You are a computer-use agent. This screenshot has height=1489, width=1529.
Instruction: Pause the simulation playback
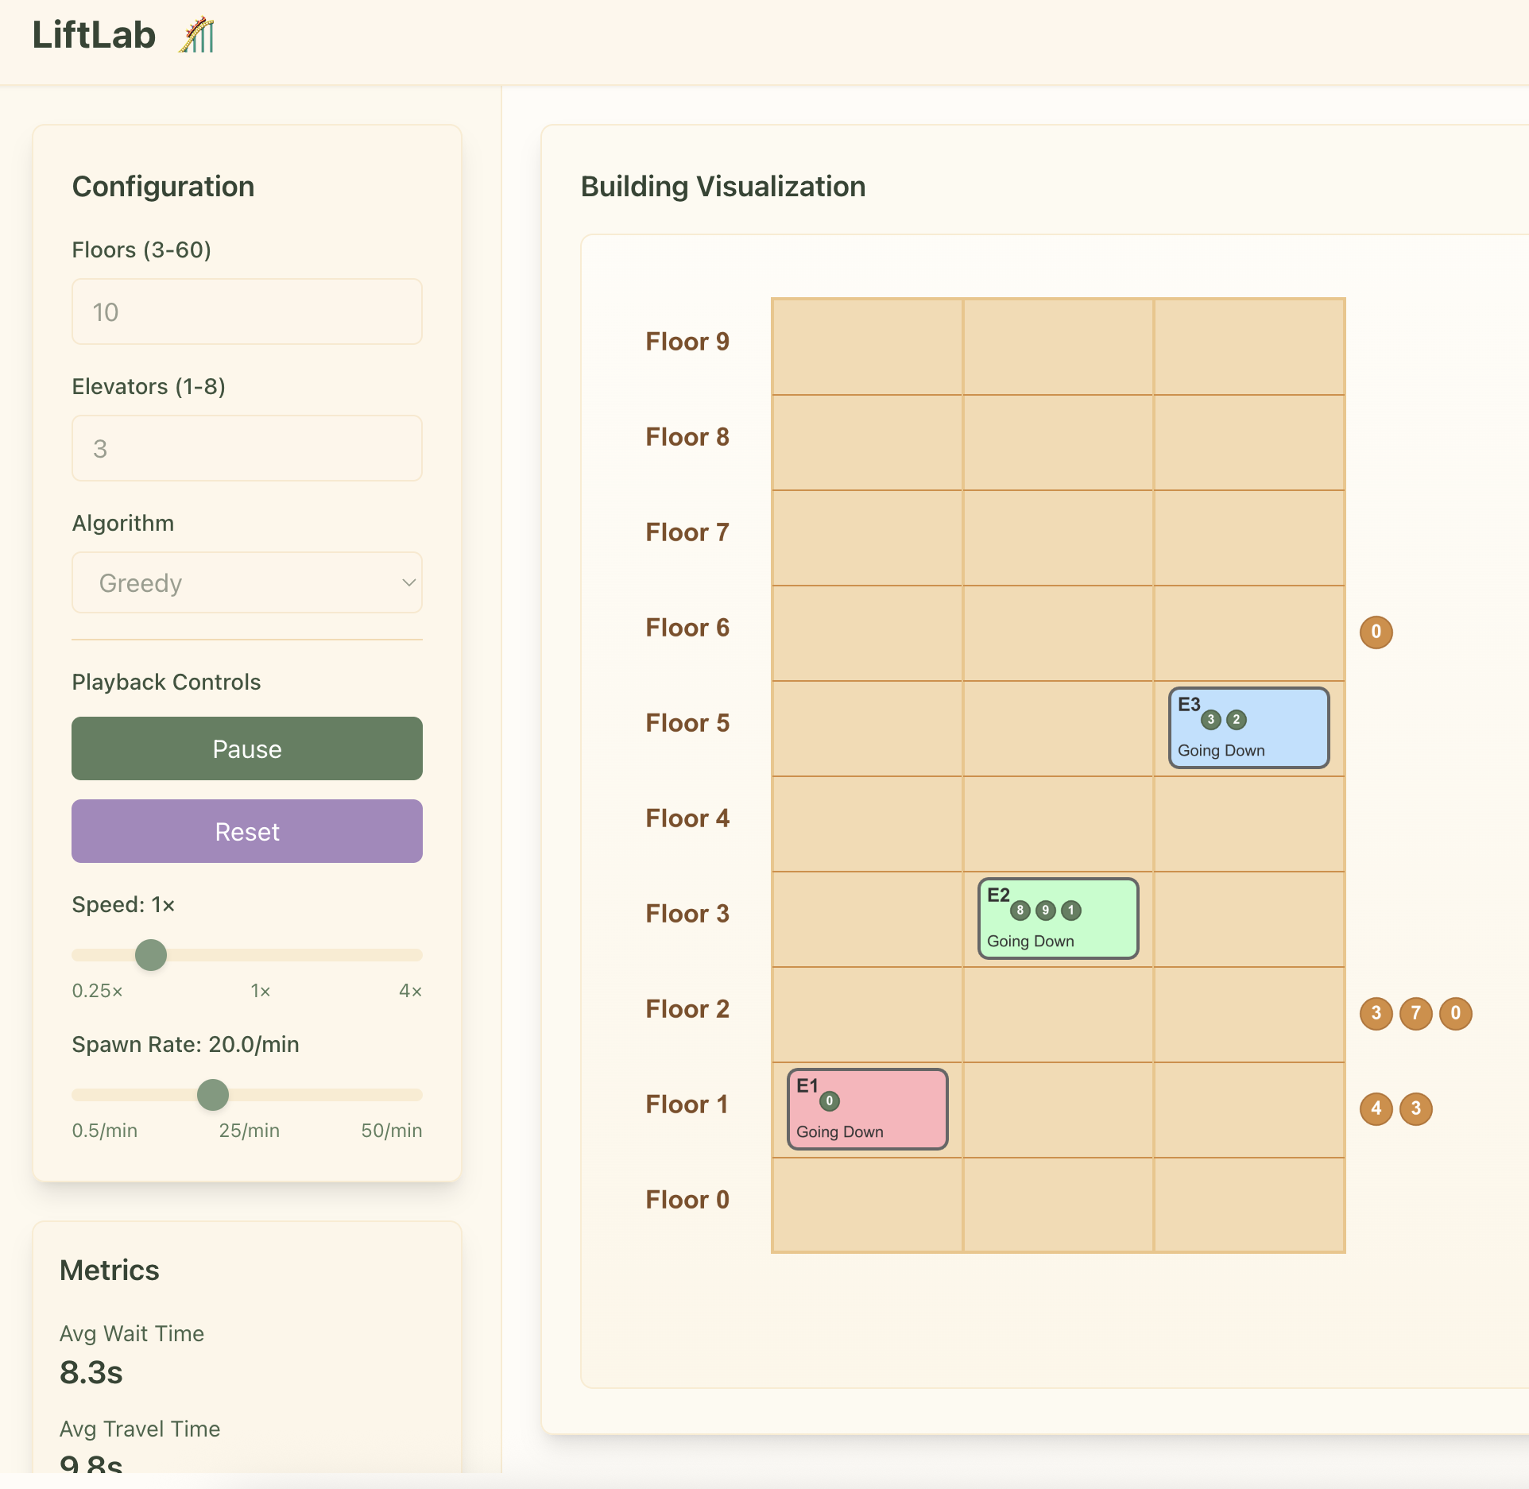coord(246,748)
